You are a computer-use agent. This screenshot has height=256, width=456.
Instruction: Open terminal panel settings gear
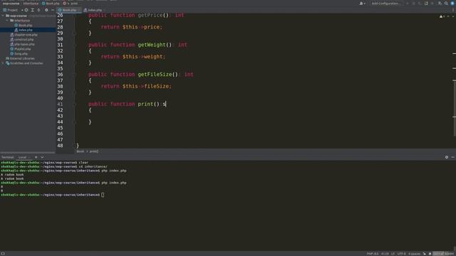[447, 157]
